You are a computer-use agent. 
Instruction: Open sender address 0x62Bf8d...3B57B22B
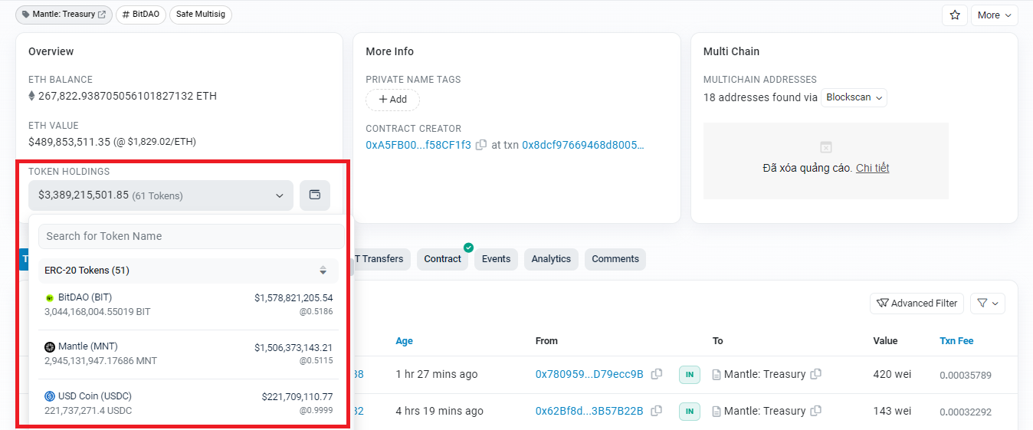(x=589, y=411)
